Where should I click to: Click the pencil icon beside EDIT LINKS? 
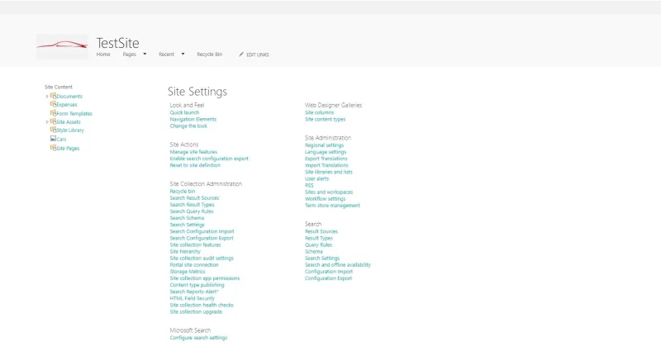(241, 55)
